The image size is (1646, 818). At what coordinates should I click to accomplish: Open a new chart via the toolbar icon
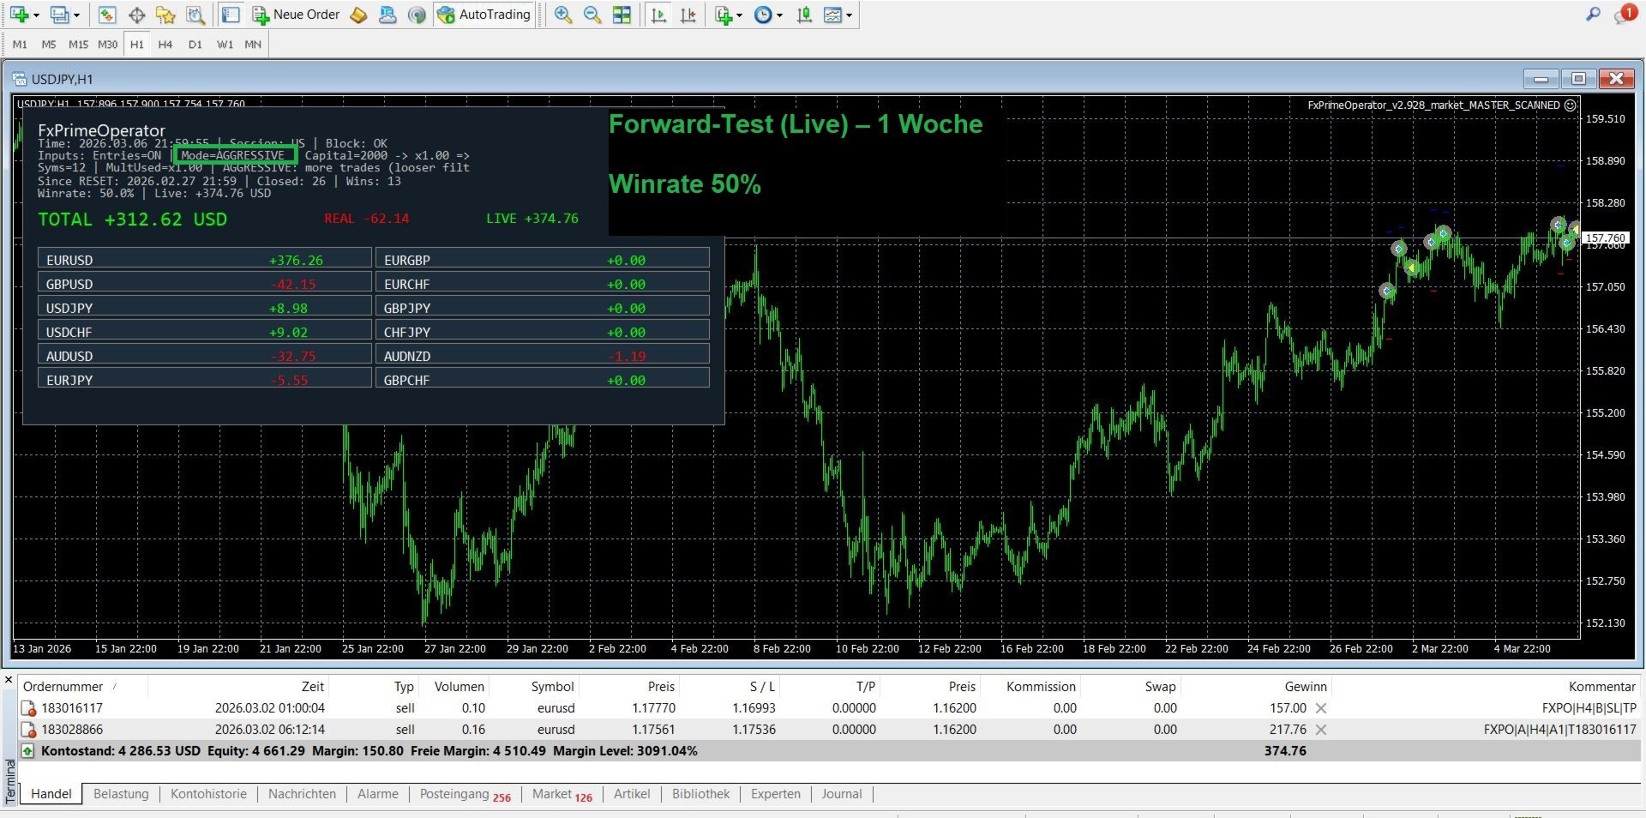19,15
